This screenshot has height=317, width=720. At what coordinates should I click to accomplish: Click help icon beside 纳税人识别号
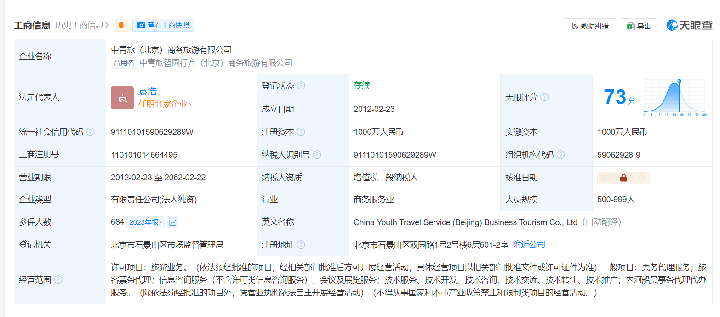(317, 155)
